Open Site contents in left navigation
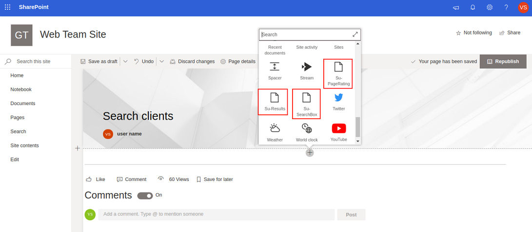The width and height of the screenshot is (532, 232). [x=24, y=145]
